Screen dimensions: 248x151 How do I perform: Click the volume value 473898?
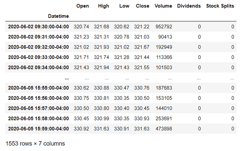[164, 129]
